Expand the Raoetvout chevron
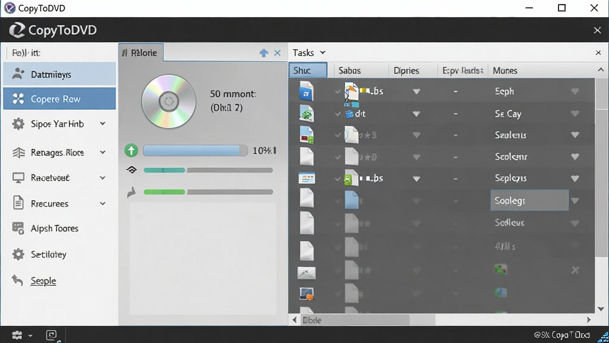This screenshot has width=609, height=343. click(x=102, y=177)
